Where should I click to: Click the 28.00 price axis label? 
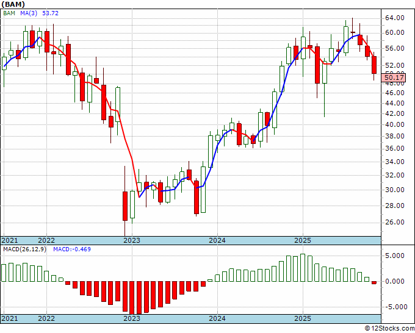click(x=395, y=206)
